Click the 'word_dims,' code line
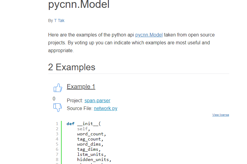Screen dimensions: 247x164 pos(90,144)
